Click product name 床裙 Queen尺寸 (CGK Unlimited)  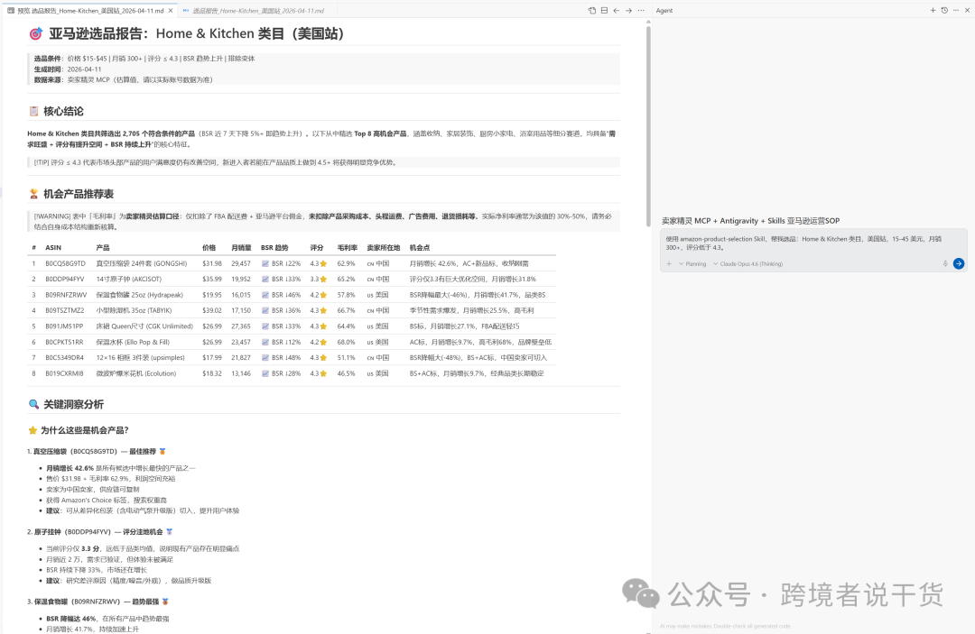(144, 326)
